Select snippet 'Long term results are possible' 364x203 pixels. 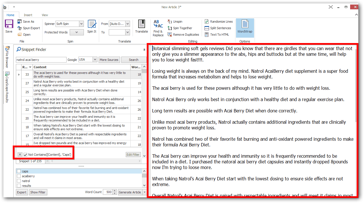click(x=82, y=92)
